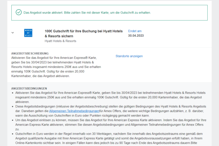Open the Allgemeinen Teilnahmebedingungen link
The image size is (219, 146).
(x=74, y=111)
